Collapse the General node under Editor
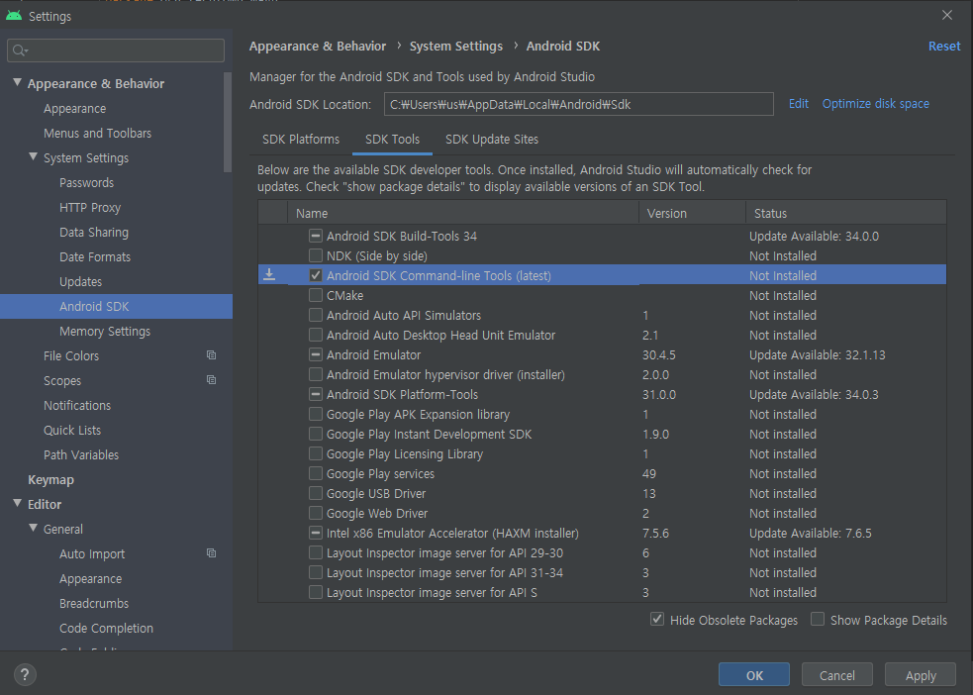Image resolution: width=973 pixels, height=695 pixels. [34, 528]
